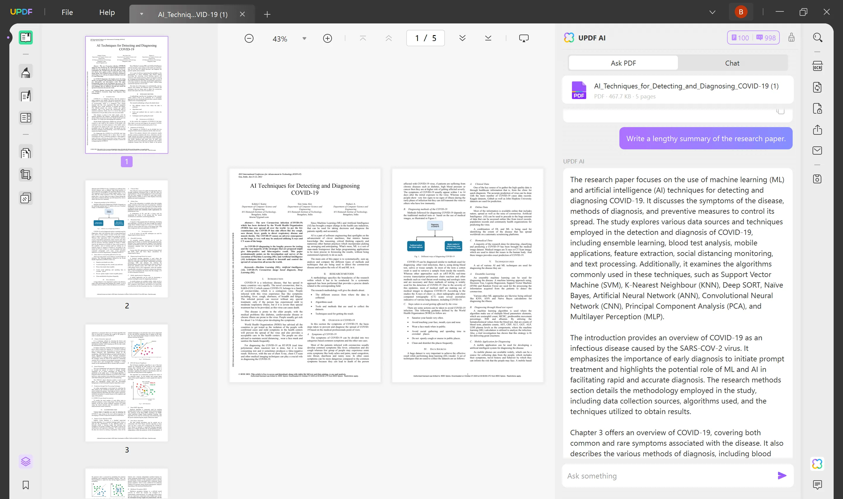843x499 pixels.
Task: Open the Comment highlighter tool in left sidebar
Action: point(26,72)
